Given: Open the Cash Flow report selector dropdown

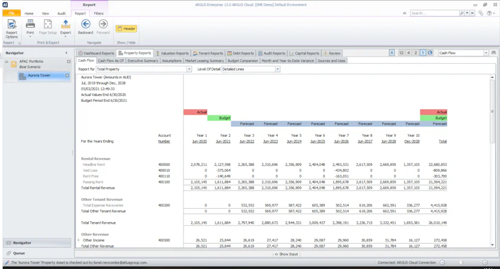Looking at the screenshot, I should point(486,53).
